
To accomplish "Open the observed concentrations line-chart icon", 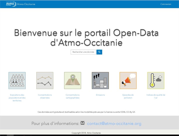I will tap(45, 81).
